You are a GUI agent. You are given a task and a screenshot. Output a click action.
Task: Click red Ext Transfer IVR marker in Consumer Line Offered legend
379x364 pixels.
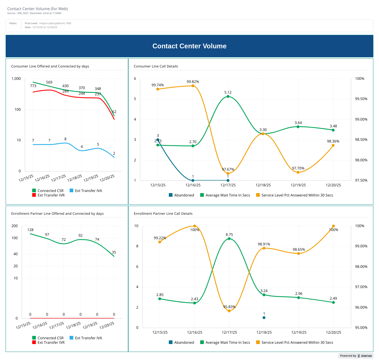click(x=34, y=195)
